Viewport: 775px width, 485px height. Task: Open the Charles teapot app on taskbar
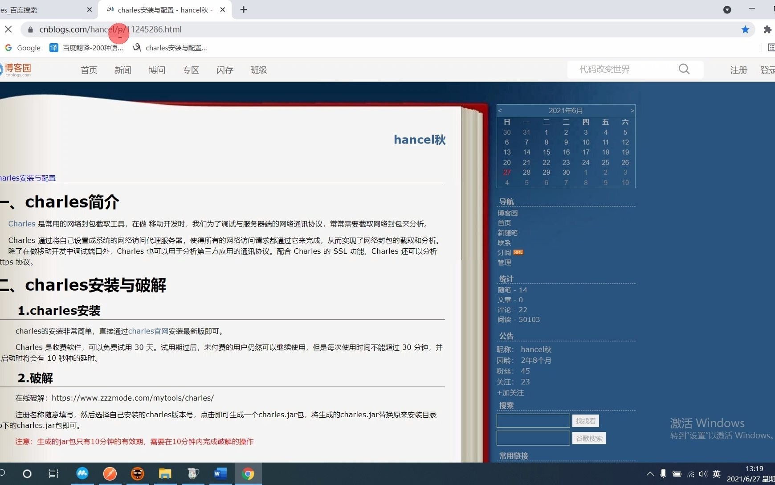(x=193, y=473)
